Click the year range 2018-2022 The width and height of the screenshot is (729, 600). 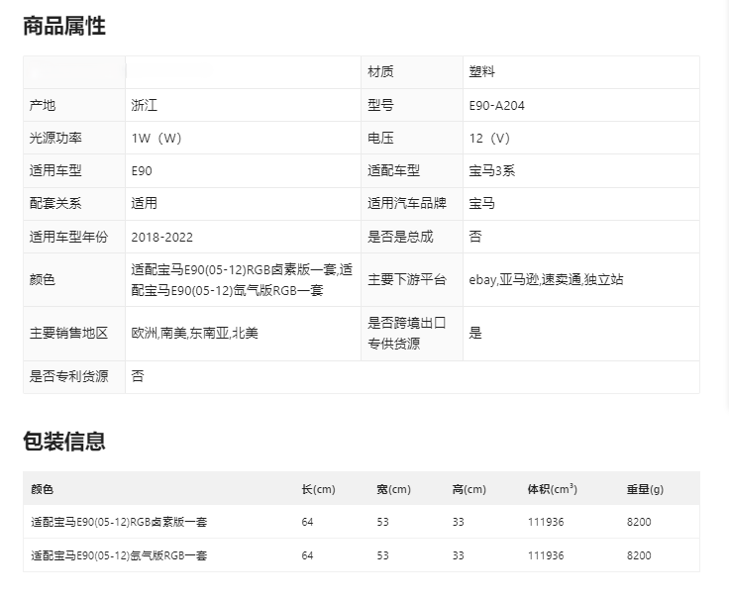pos(162,237)
